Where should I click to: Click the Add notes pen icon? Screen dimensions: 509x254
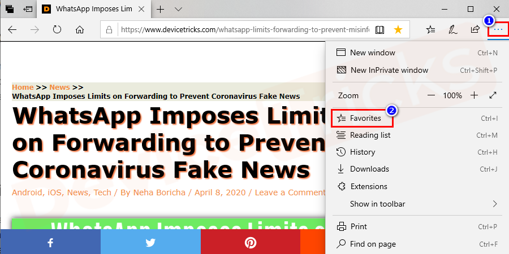tap(453, 30)
